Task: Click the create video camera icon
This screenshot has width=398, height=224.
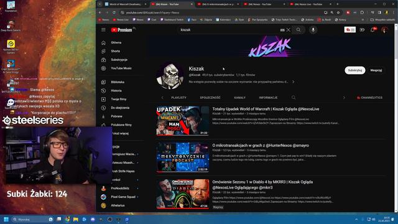Action: point(362,30)
